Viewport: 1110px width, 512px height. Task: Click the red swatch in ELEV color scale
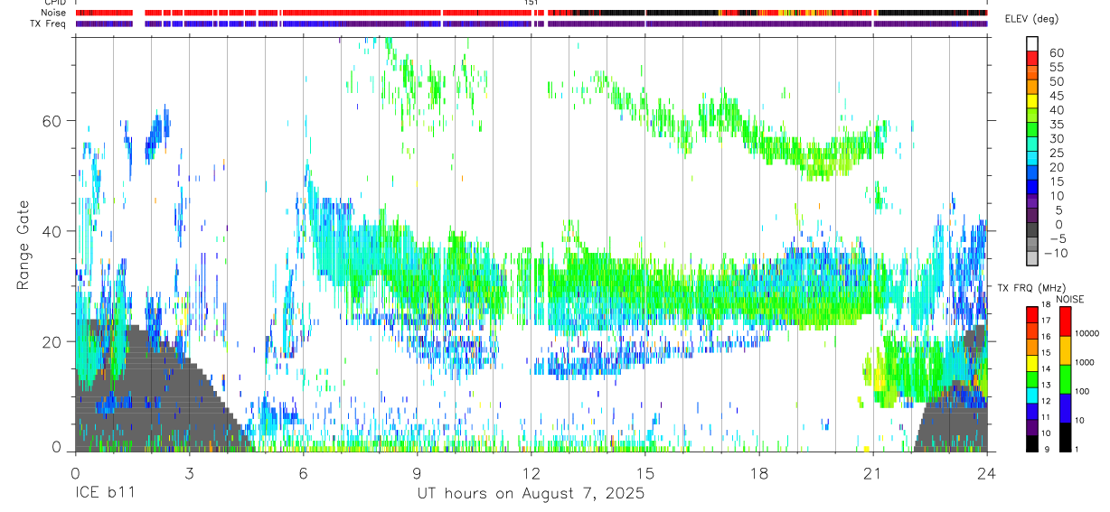[x=1032, y=58]
